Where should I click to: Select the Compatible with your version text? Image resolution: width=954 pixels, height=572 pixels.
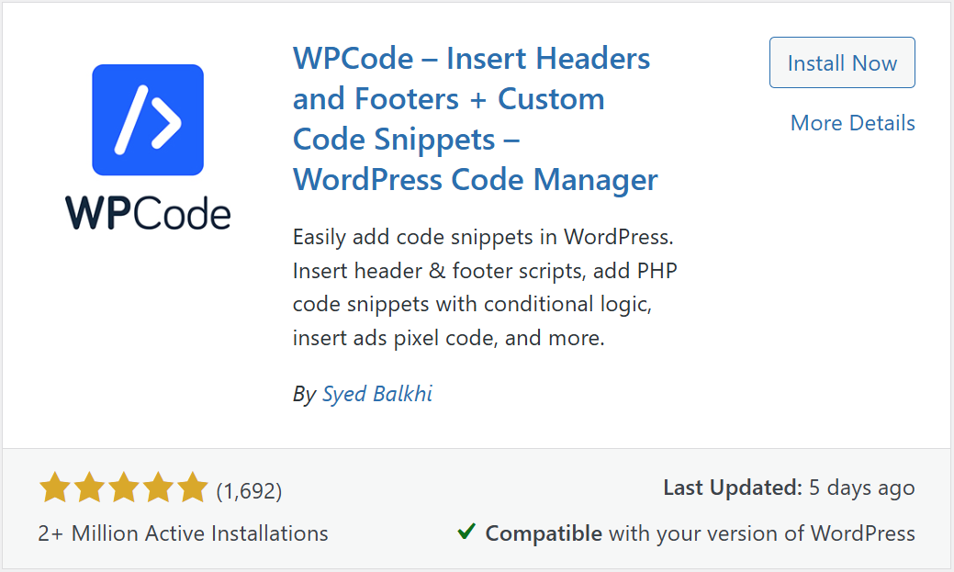pyautogui.click(x=701, y=533)
